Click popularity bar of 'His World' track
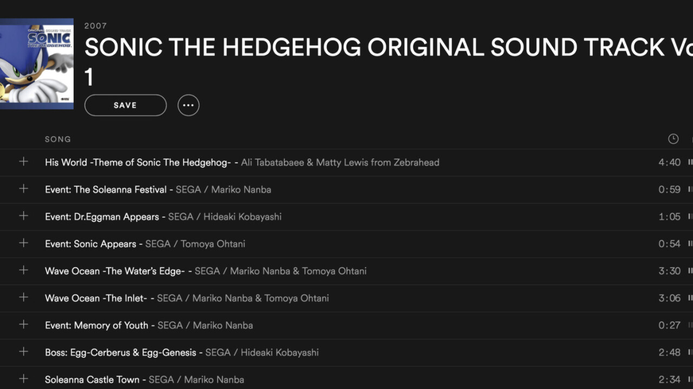693x389 pixels. [x=690, y=162]
